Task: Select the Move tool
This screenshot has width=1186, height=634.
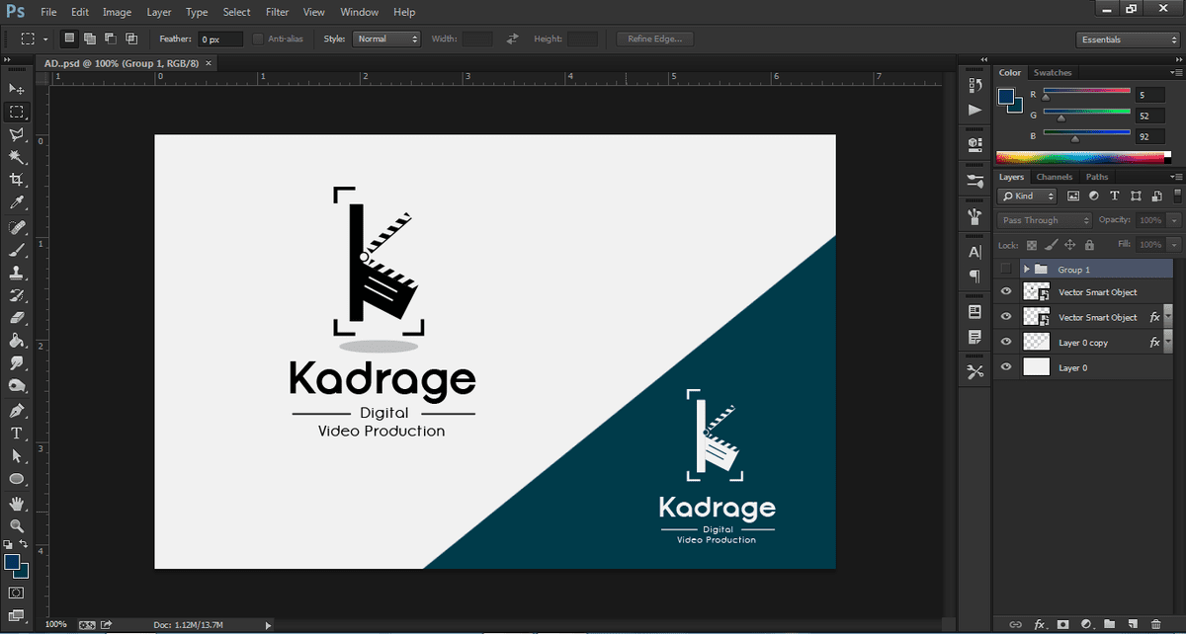Action: pyautogui.click(x=17, y=89)
